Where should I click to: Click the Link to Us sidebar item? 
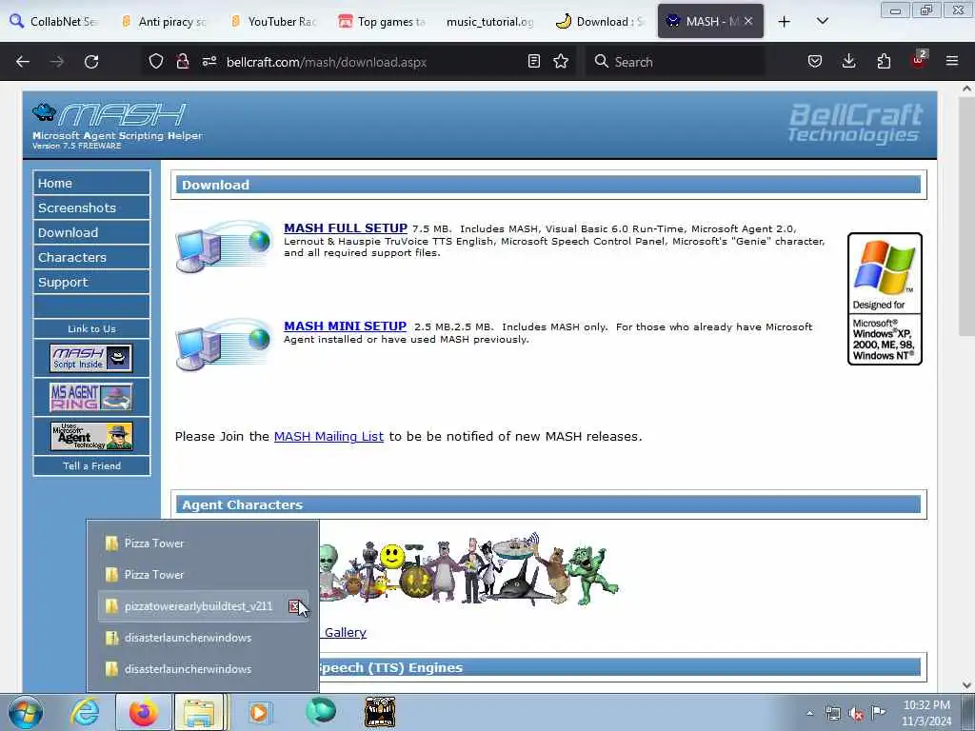pos(91,328)
